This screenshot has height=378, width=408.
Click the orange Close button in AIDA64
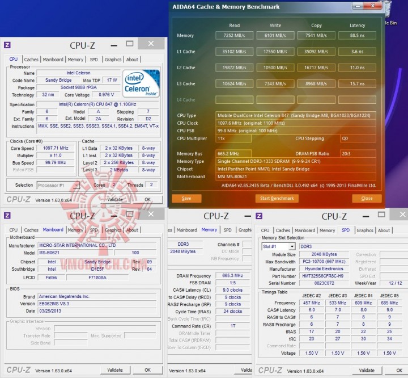click(367, 199)
